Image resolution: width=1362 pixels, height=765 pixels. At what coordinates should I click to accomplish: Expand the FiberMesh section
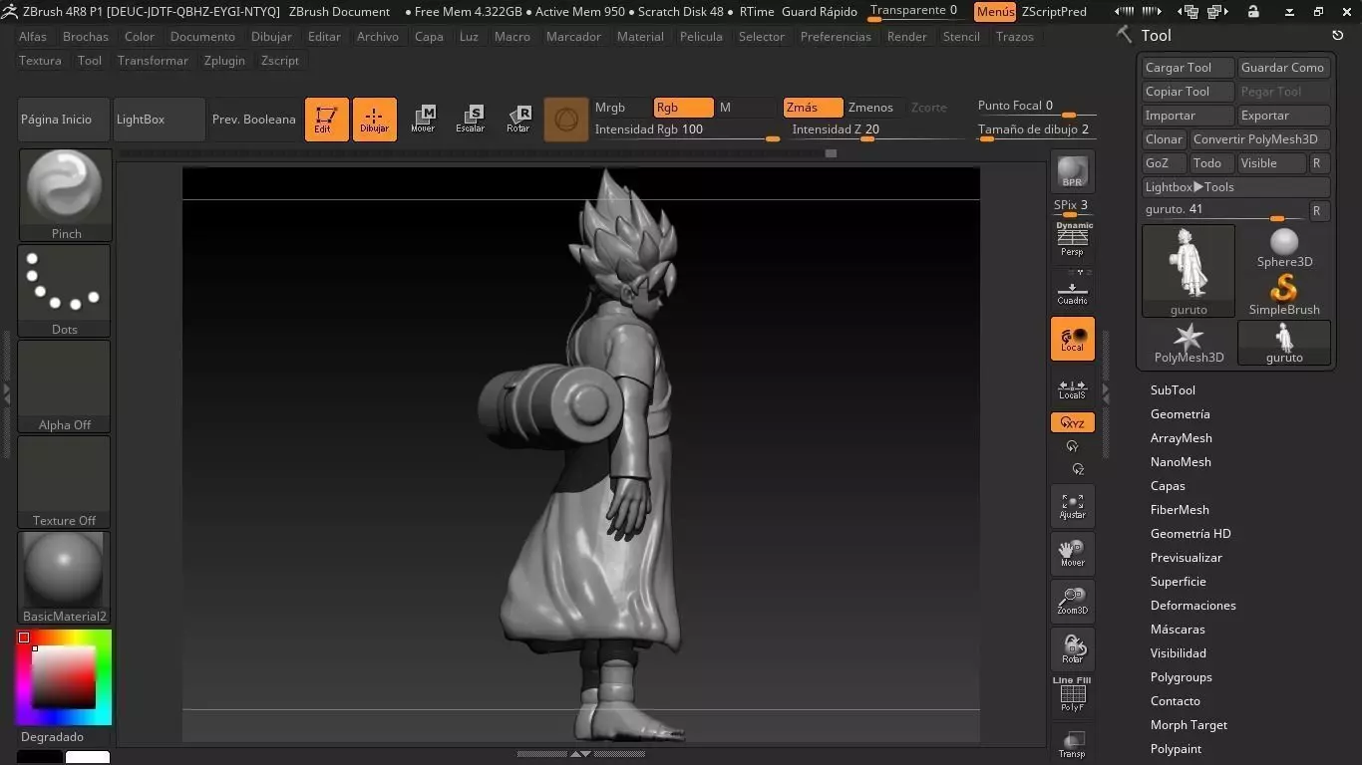[x=1180, y=510]
